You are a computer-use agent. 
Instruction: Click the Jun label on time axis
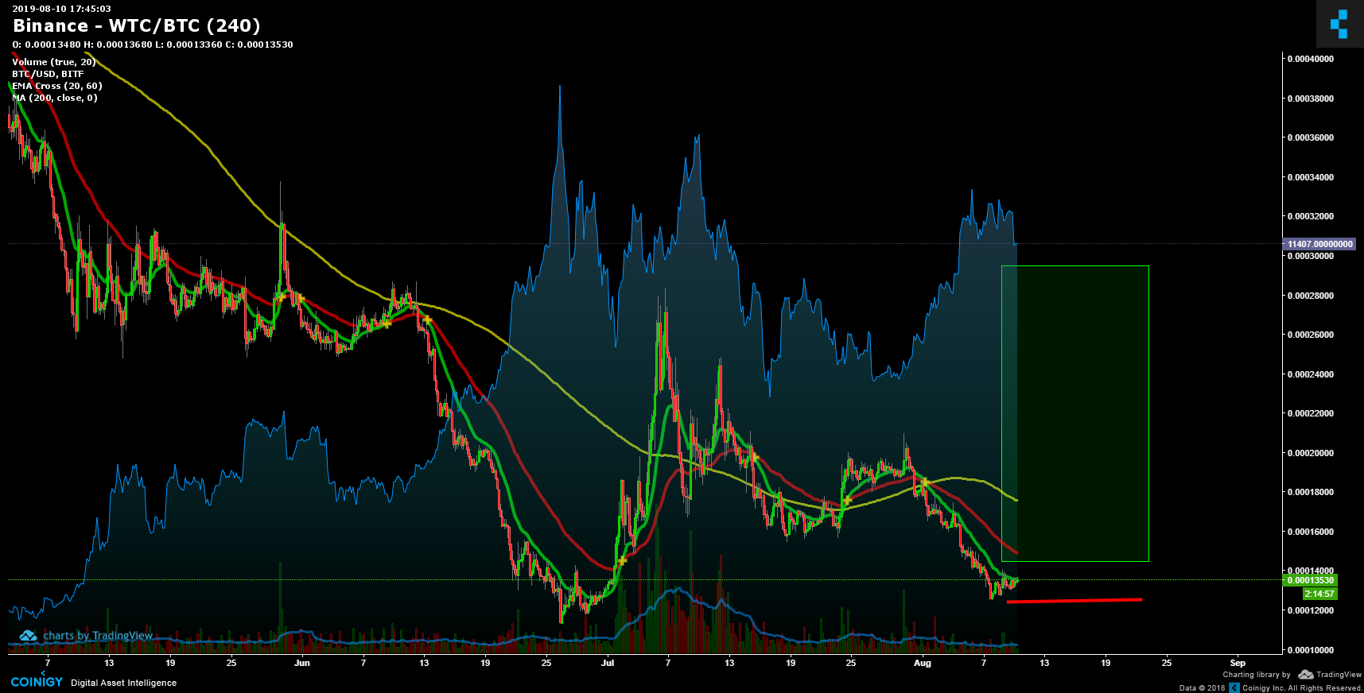coord(302,663)
